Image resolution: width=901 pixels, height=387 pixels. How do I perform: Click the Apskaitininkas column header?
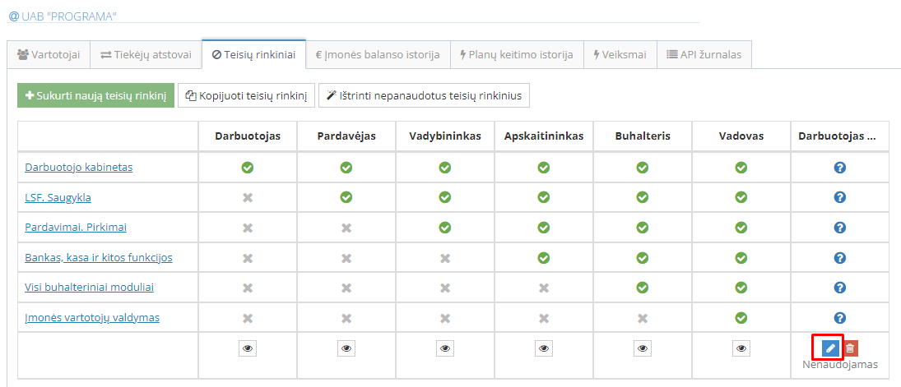tap(544, 136)
